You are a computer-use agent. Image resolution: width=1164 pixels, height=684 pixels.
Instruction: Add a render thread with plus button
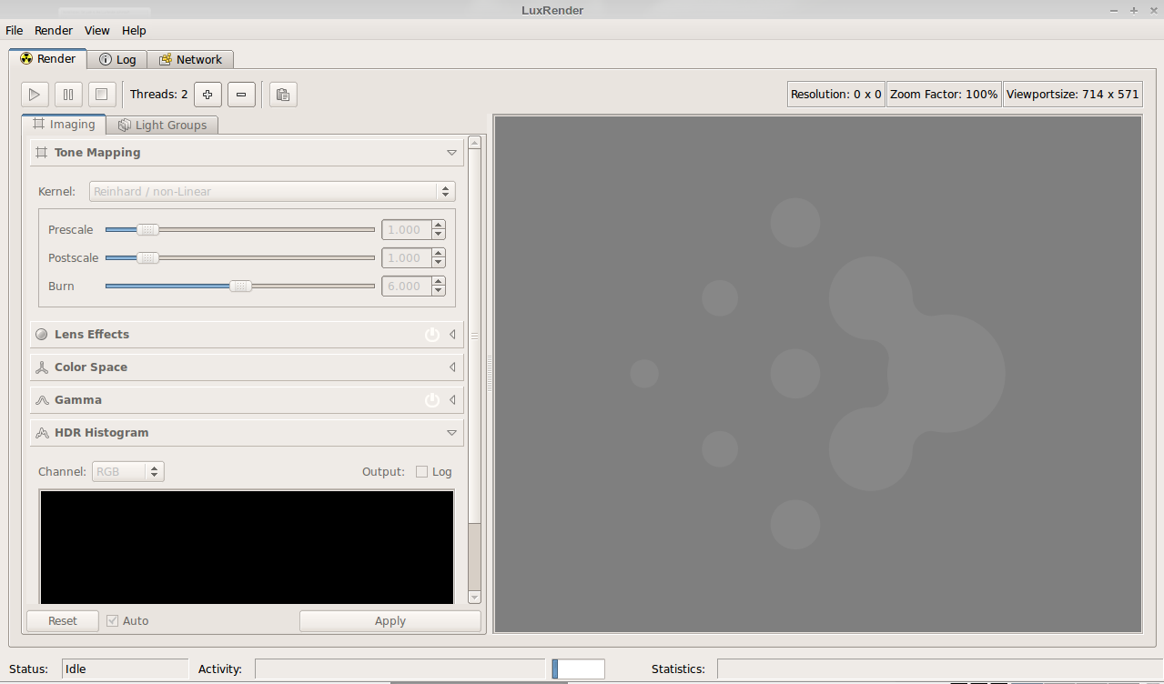click(x=207, y=94)
